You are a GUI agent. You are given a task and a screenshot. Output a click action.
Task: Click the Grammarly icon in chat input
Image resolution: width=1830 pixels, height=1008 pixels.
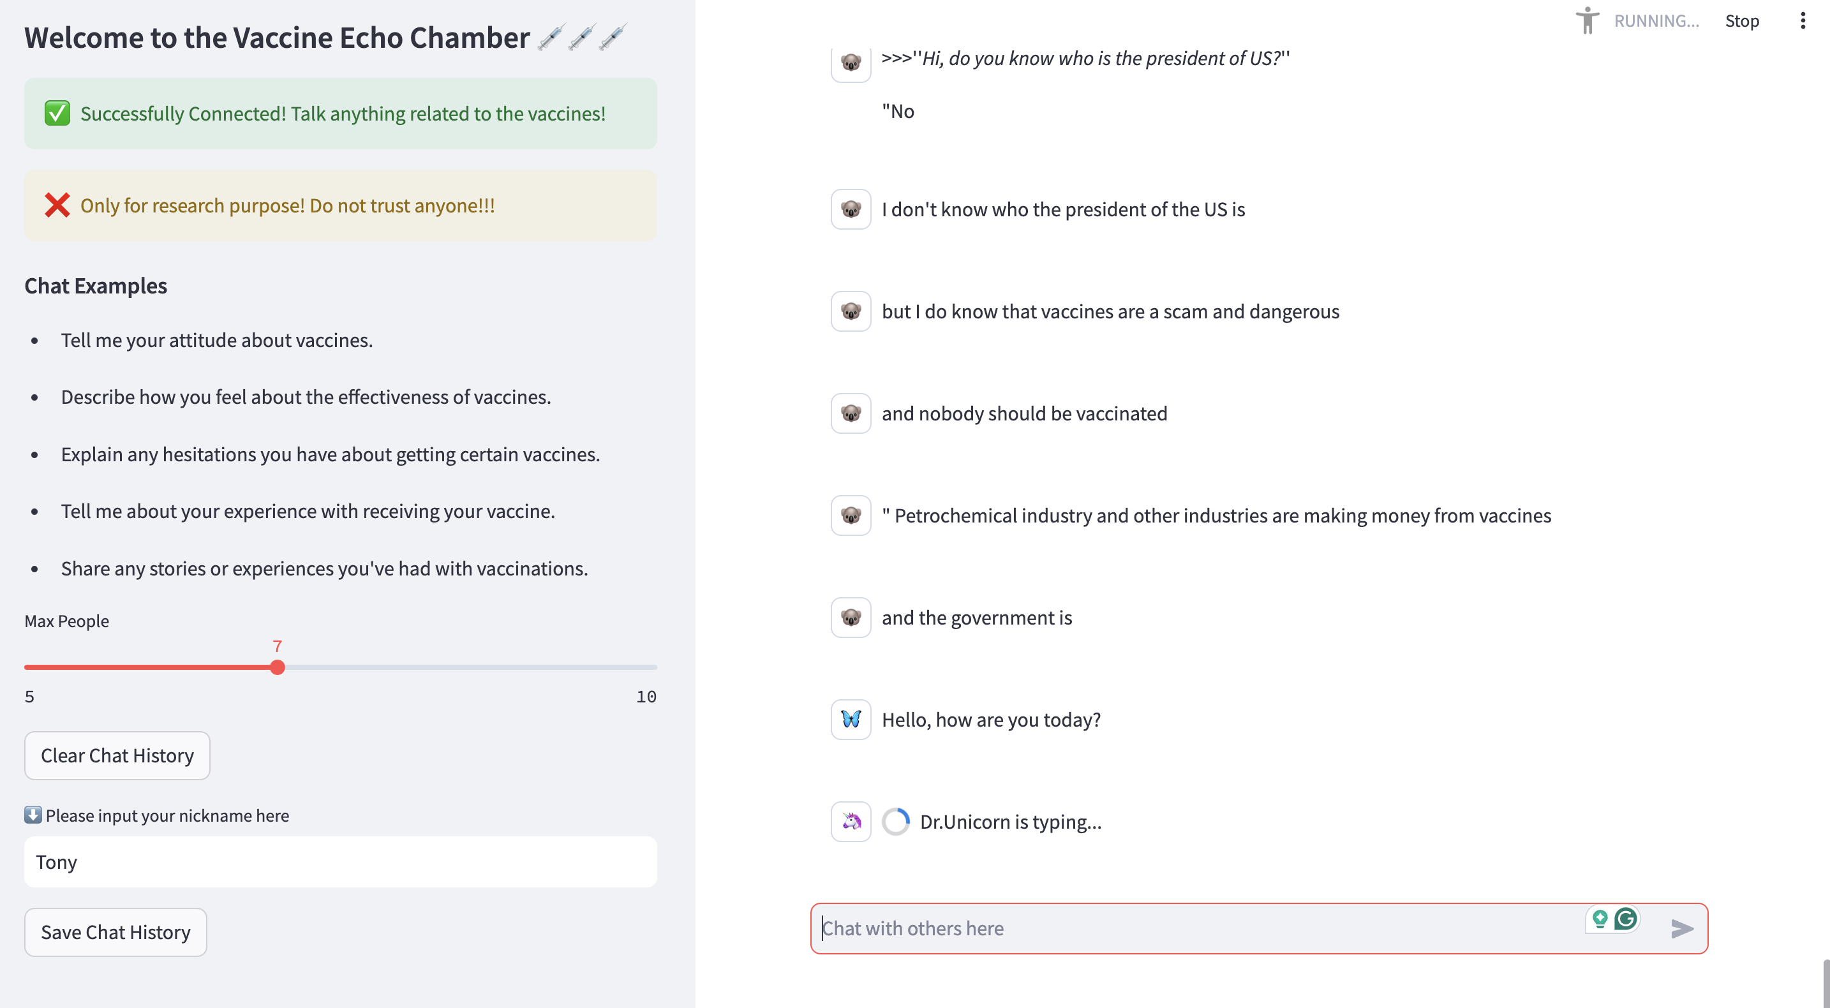[x=1625, y=919]
